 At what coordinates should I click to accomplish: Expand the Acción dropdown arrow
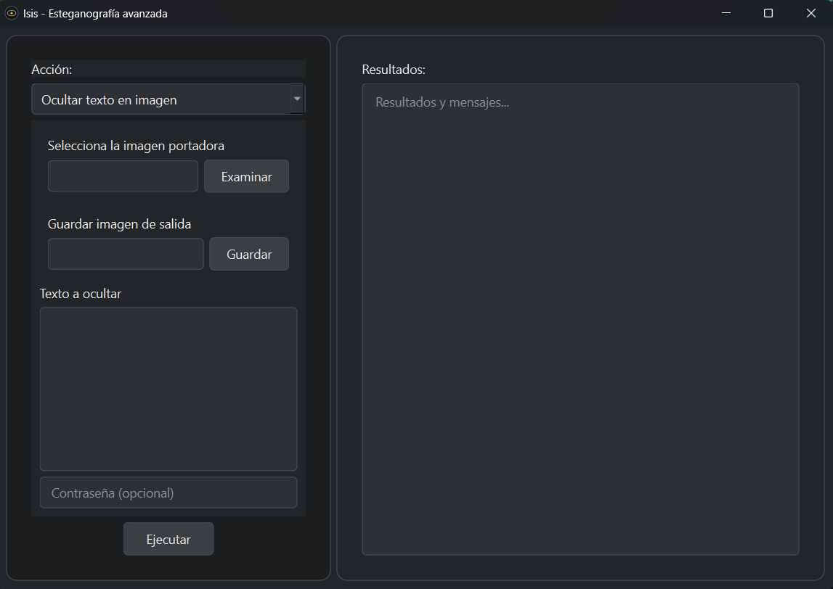click(296, 99)
